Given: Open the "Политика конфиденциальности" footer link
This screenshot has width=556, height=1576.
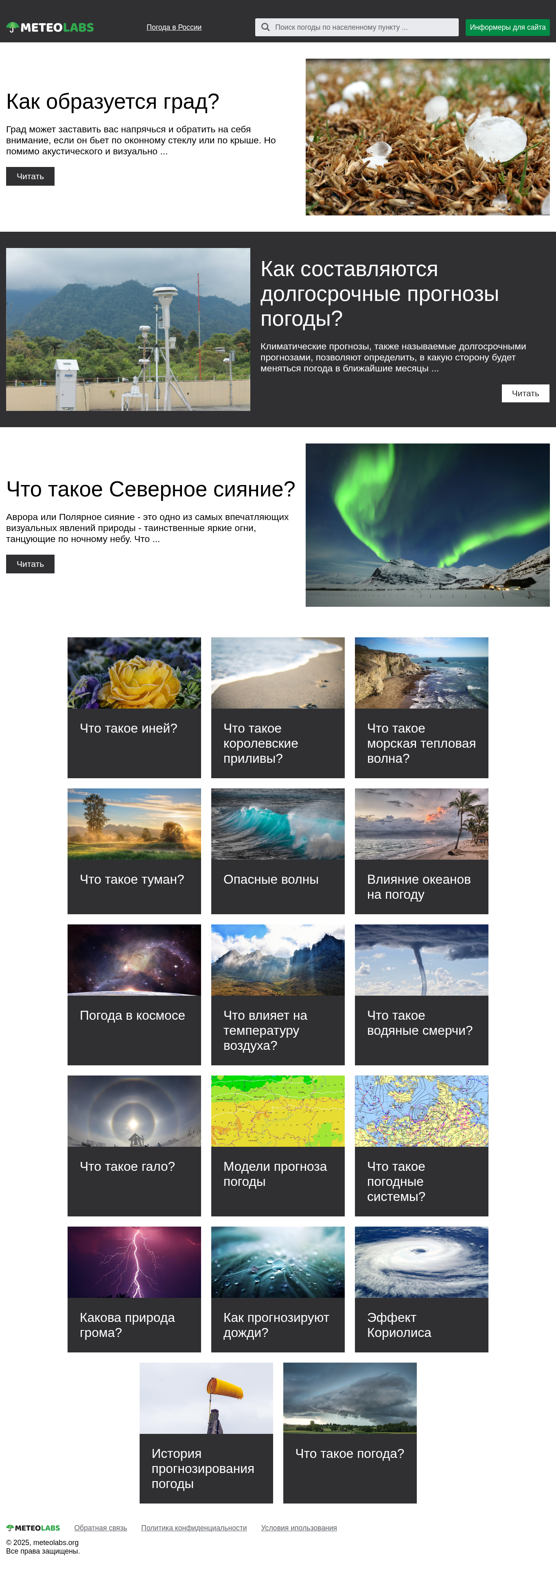Looking at the screenshot, I should coord(194,1528).
